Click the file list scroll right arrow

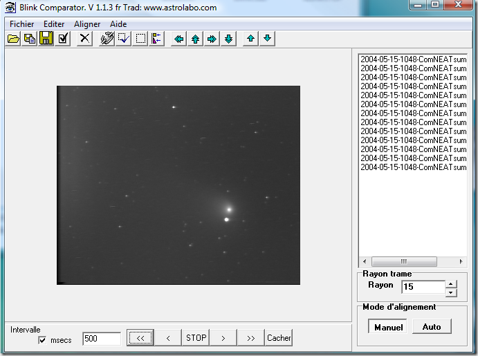pos(461,261)
